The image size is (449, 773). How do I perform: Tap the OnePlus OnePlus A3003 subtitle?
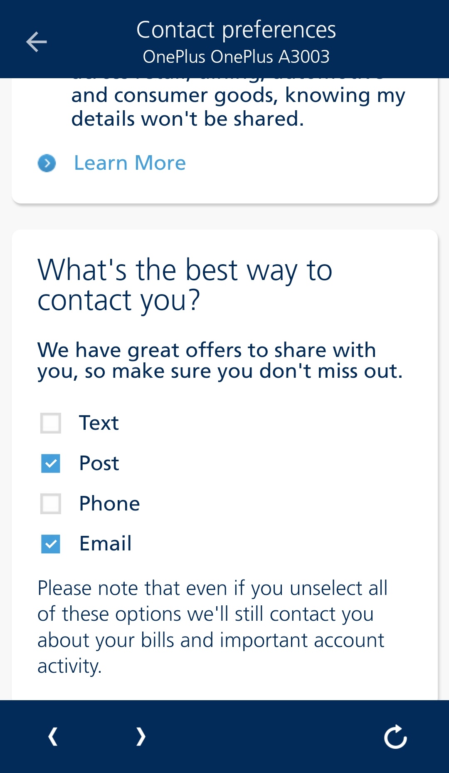tap(236, 57)
